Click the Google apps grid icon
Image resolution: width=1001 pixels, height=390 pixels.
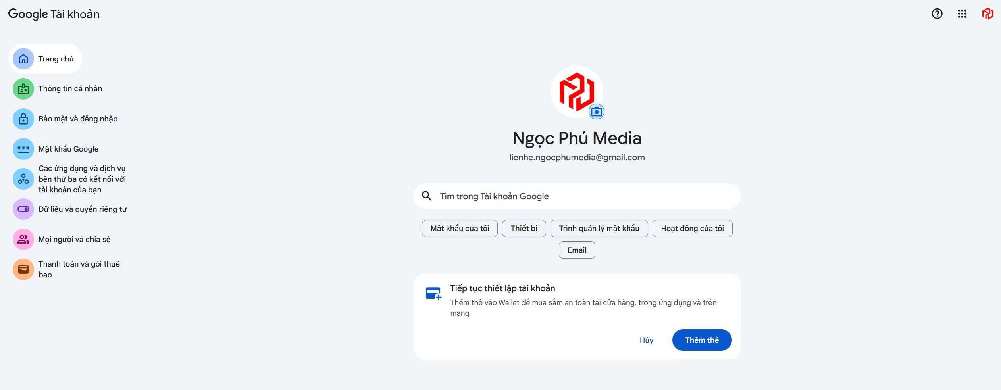962,14
